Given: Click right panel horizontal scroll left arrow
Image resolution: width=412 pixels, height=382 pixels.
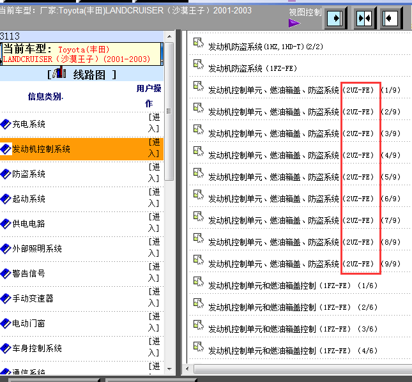Looking at the screenshot, I should coord(187,369).
